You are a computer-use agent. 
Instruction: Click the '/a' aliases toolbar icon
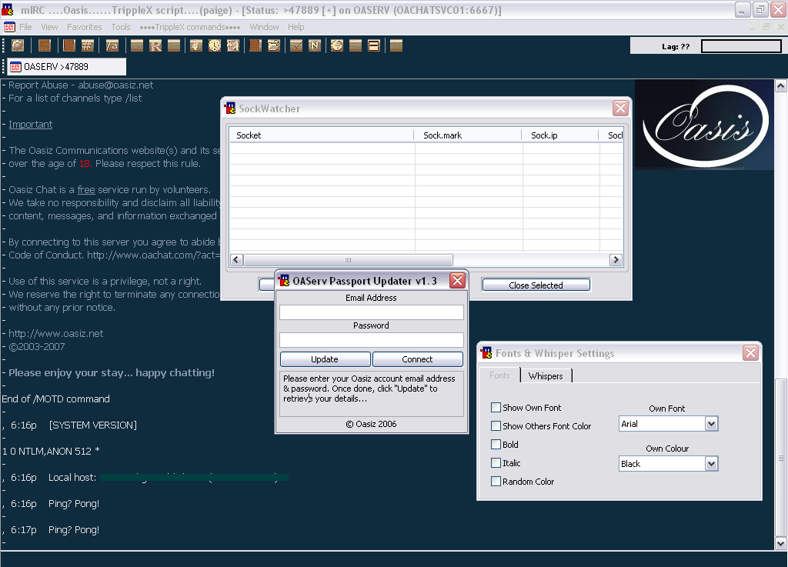[112, 45]
